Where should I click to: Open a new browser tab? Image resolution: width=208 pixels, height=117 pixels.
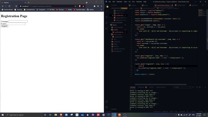[29, 3]
